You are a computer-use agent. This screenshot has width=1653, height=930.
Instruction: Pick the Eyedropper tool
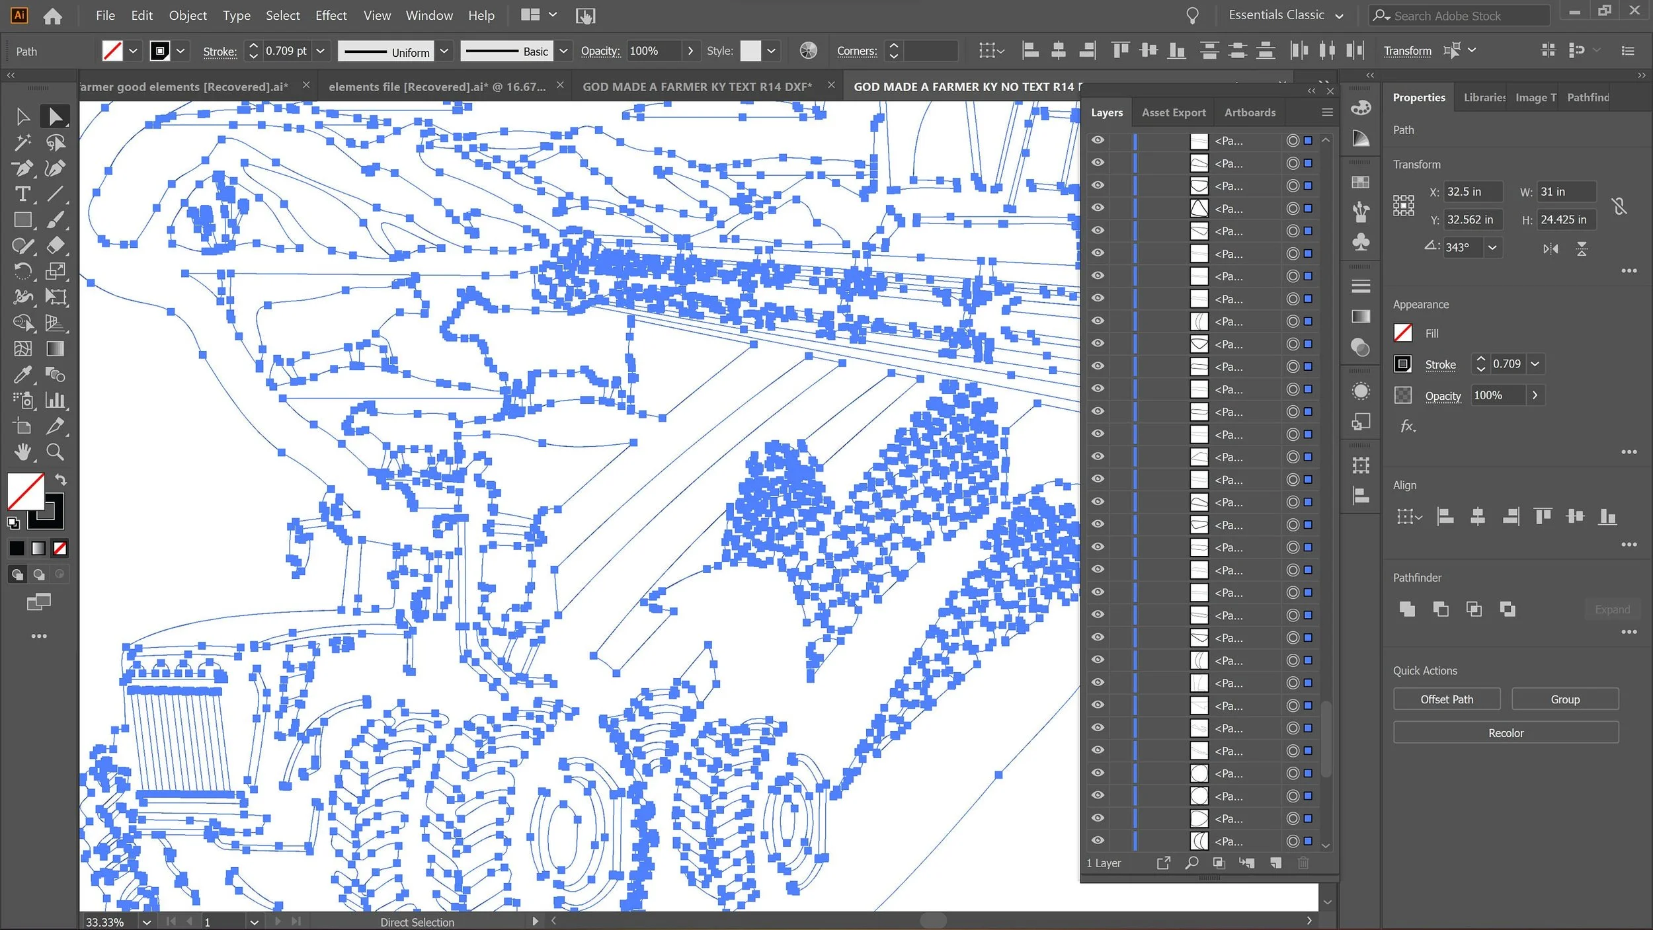click(x=22, y=375)
